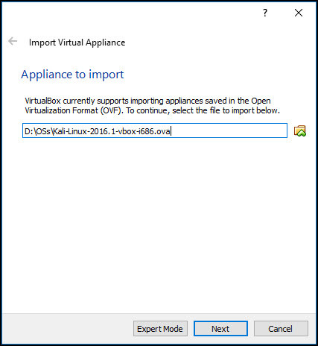Switch the wizard to Expert Mode
318x346 pixels.
(x=160, y=329)
